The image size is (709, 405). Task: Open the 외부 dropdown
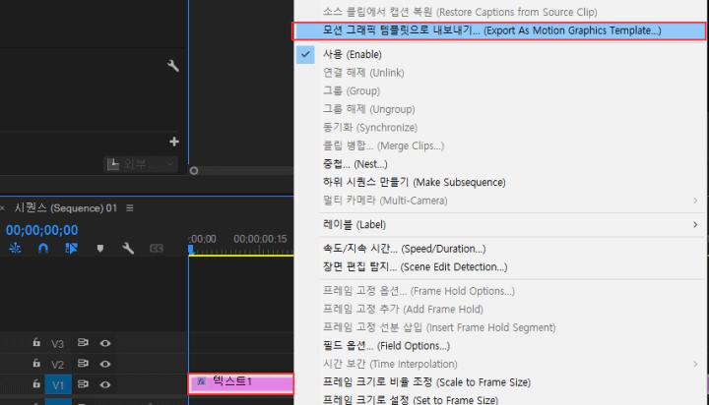tap(141, 164)
